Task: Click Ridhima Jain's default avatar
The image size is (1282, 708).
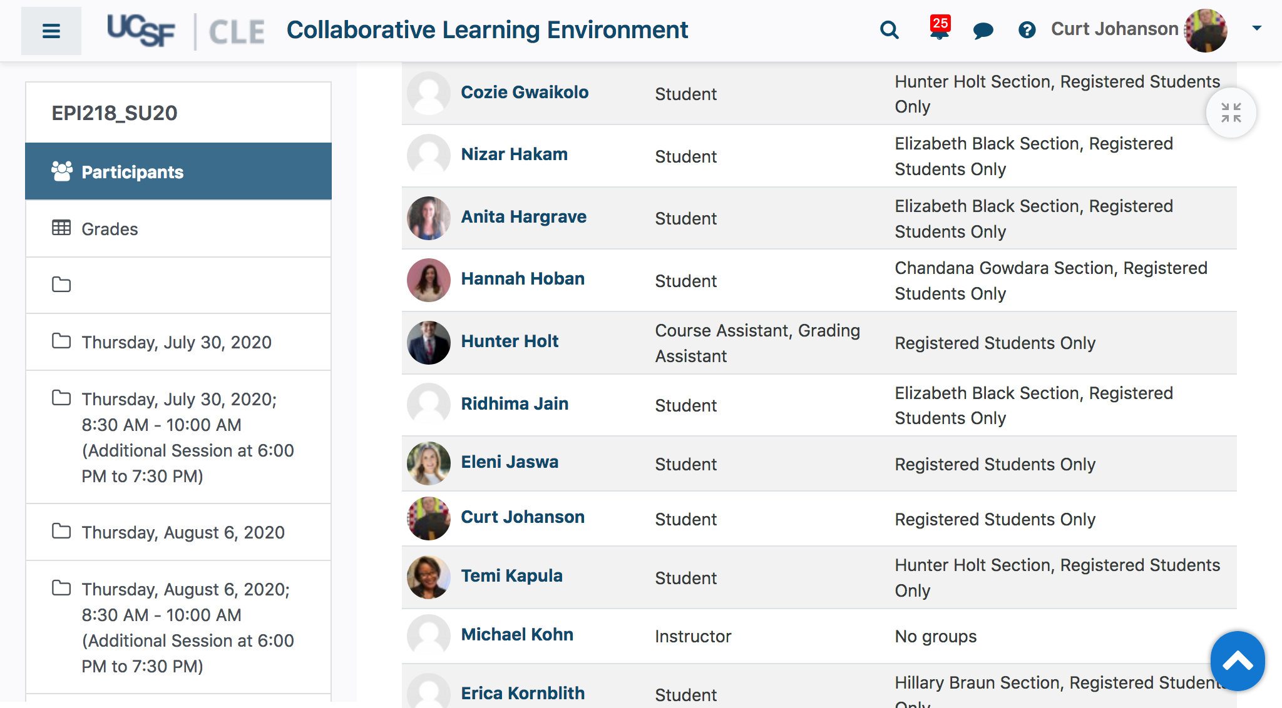Action: coord(429,405)
